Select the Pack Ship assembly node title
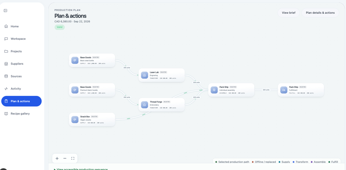The width and height of the screenshot is (346, 170). pyautogui.click(x=224, y=87)
